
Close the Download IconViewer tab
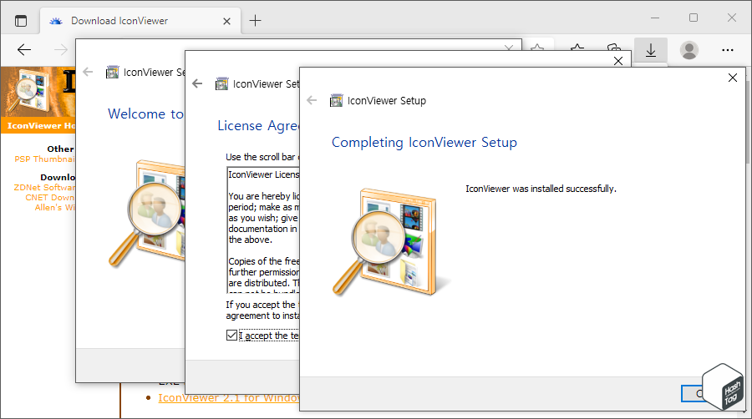click(226, 21)
